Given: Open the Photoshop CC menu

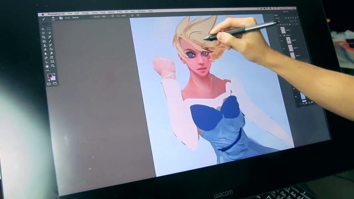Looking at the screenshot, I should (x=56, y=14).
